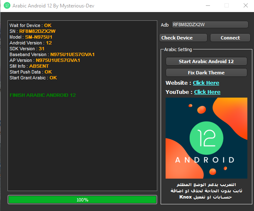Click the green 100% progress bar

tap(82, 200)
